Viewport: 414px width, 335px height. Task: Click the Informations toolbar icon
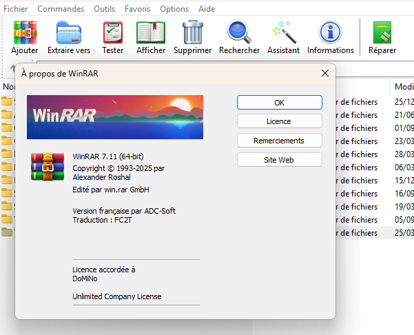pyautogui.click(x=330, y=32)
